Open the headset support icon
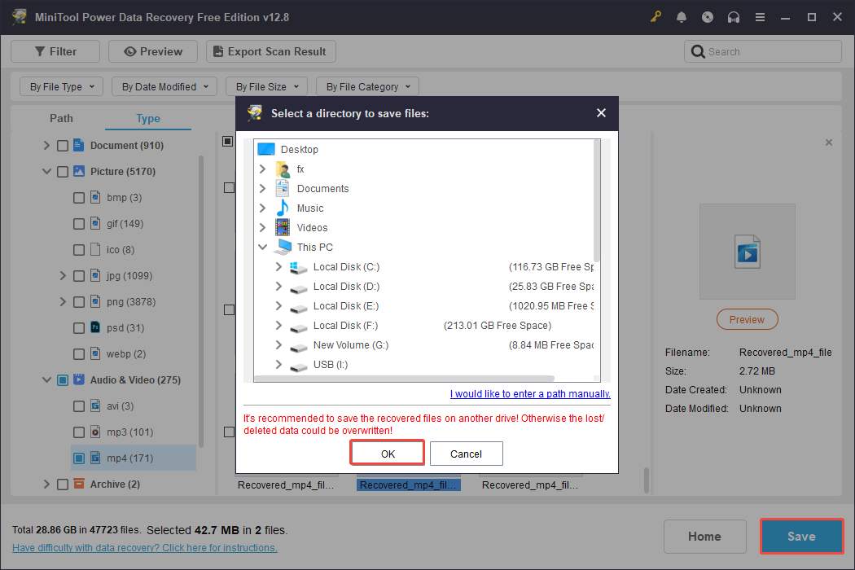855x570 pixels. [734, 16]
